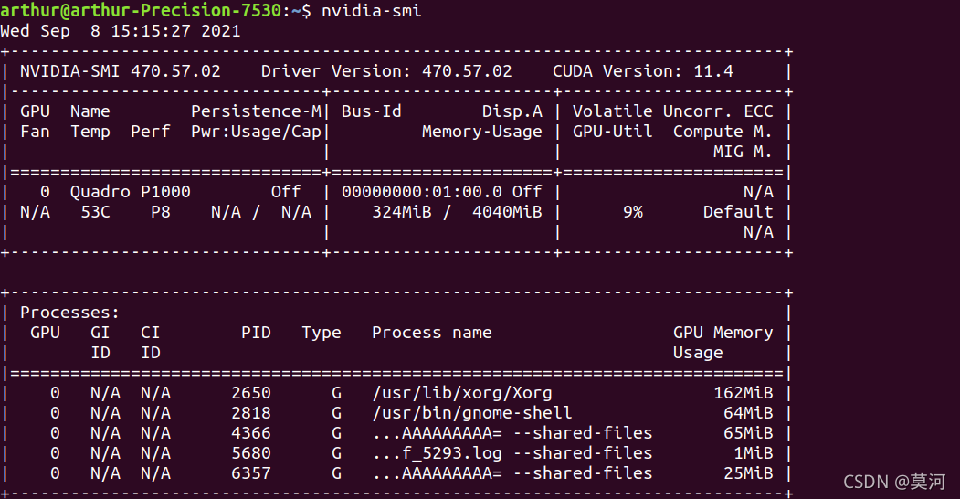Viewport: 960px width, 499px height.
Task: Click the /usr/lib/xorg/Xorg process name
Action: click(x=462, y=393)
